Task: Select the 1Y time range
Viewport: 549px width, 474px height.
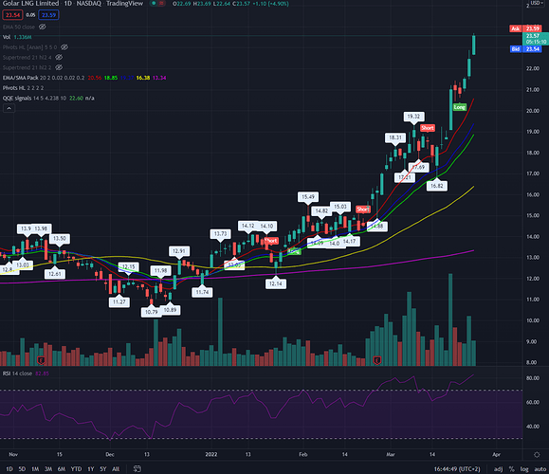Action: tap(91, 468)
